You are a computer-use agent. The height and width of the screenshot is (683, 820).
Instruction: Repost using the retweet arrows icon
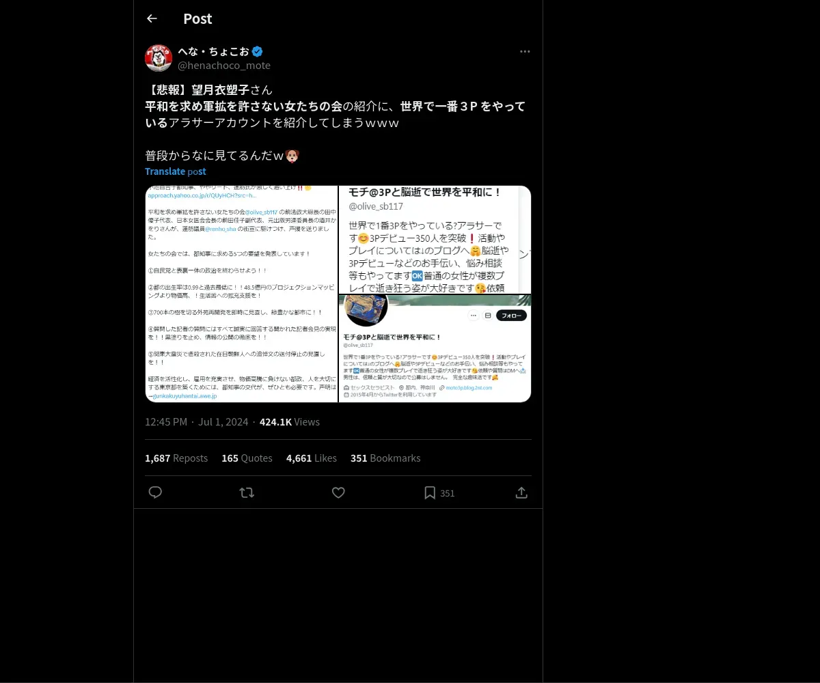coord(247,492)
